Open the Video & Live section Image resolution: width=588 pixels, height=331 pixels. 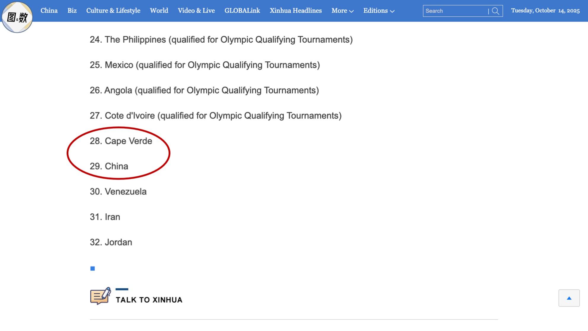(x=196, y=11)
